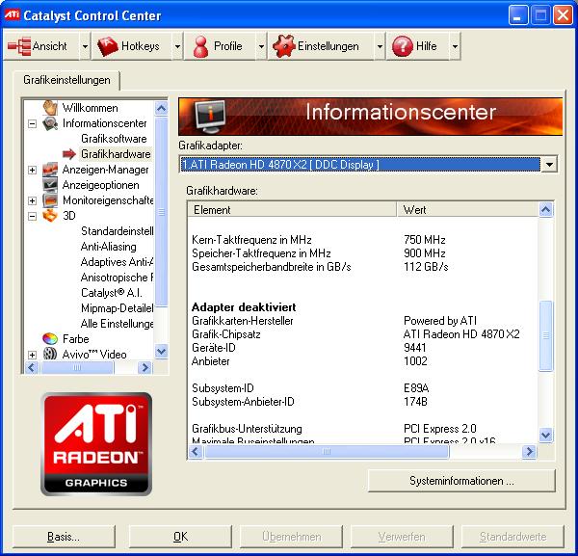Click the OK button
This screenshot has height=556, width=578.
[x=181, y=537]
